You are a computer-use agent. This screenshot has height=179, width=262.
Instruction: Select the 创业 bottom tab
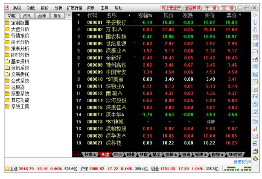point(131,155)
